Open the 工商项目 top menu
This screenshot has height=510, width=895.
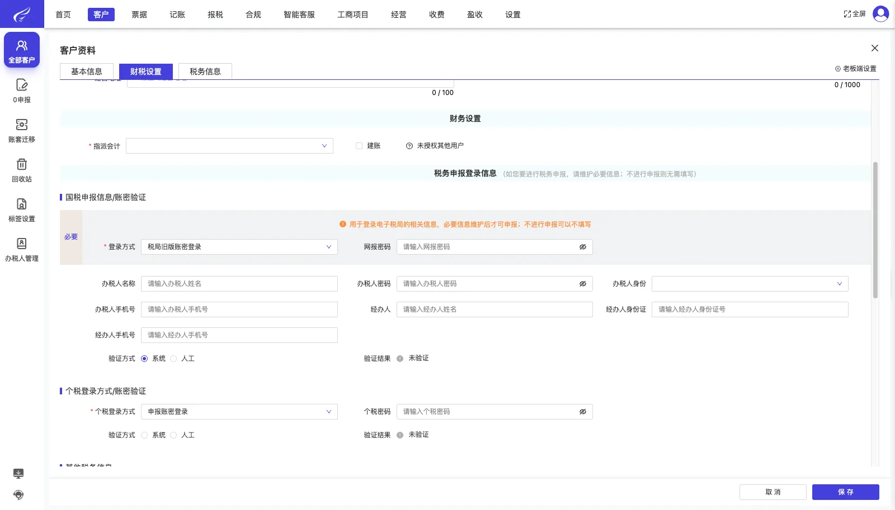click(x=353, y=15)
